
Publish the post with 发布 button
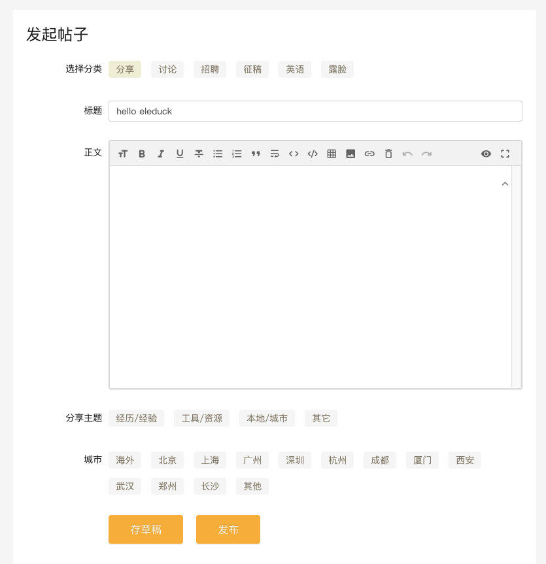[x=228, y=529]
